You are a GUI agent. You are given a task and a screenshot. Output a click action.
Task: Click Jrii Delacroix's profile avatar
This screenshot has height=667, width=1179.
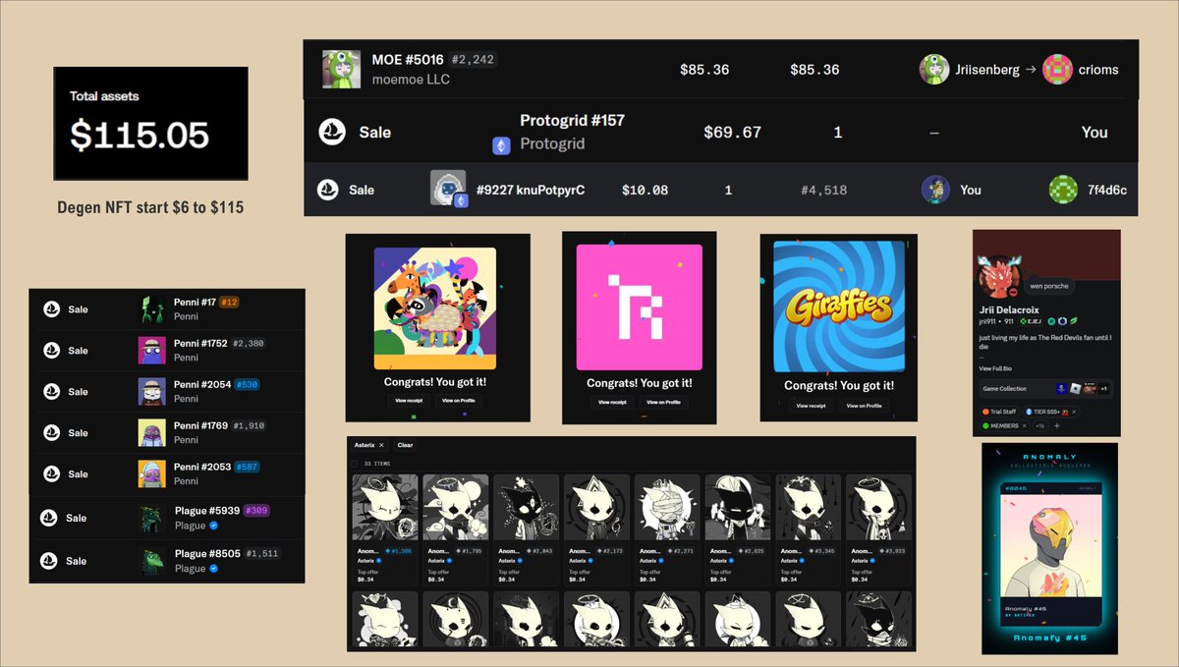999,277
